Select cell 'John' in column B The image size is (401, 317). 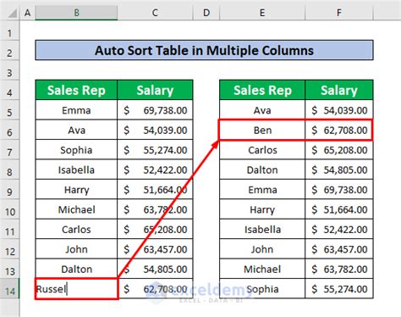click(76, 249)
